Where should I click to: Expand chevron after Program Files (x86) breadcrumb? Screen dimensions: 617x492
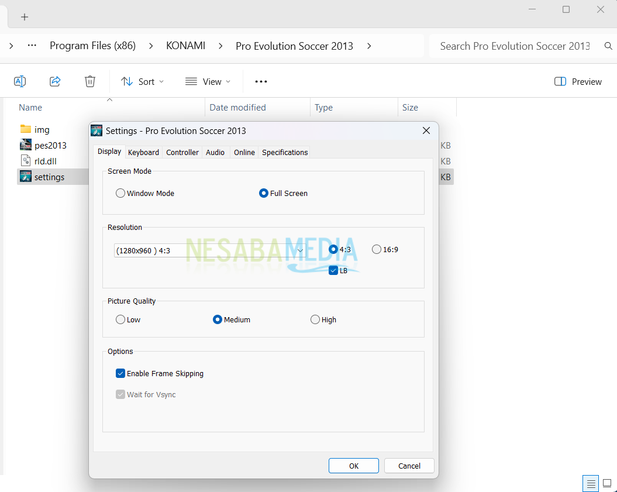[x=151, y=46]
